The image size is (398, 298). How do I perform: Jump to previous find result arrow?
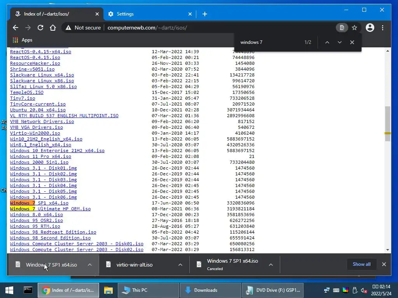coord(327,42)
